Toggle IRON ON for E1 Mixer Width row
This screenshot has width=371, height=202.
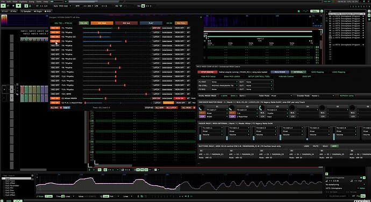pyautogui.click(x=180, y=98)
